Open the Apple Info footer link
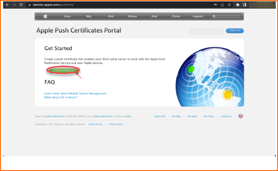The image size is (278, 171). click(160, 116)
